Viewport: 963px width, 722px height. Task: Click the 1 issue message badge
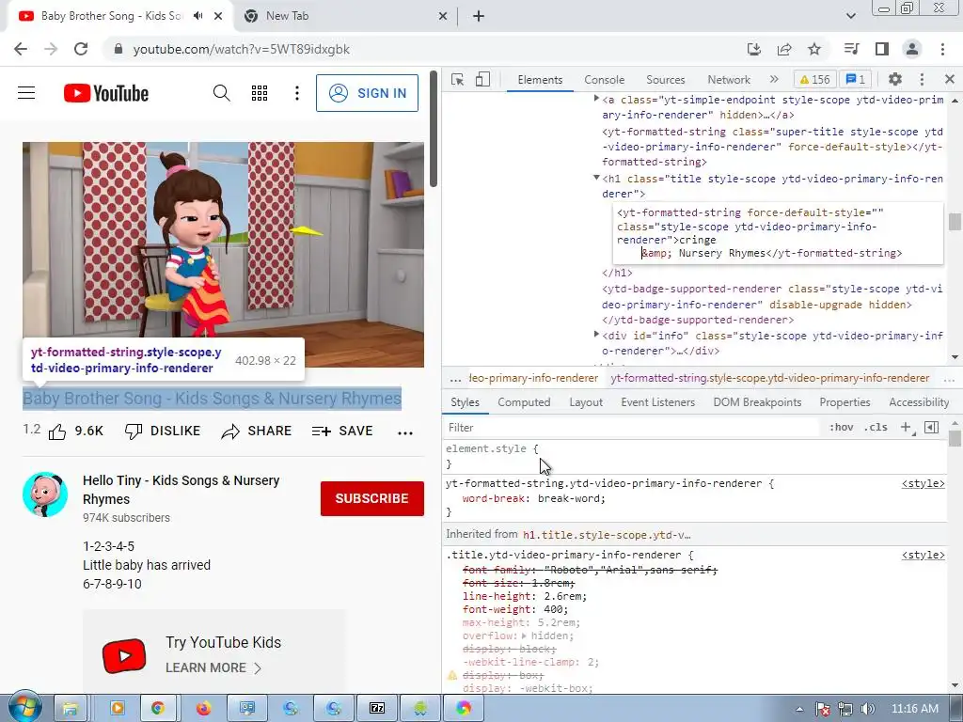point(856,80)
